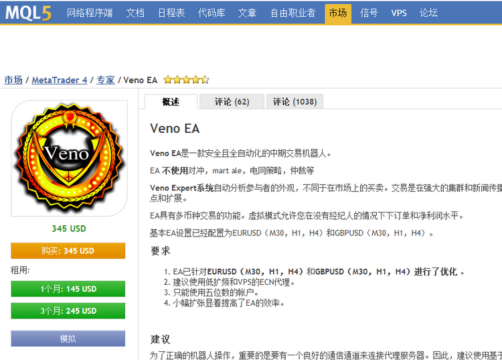This screenshot has width=502, height=360.
Task: Open the 文档 navigation item
Action: tap(135, 13)
